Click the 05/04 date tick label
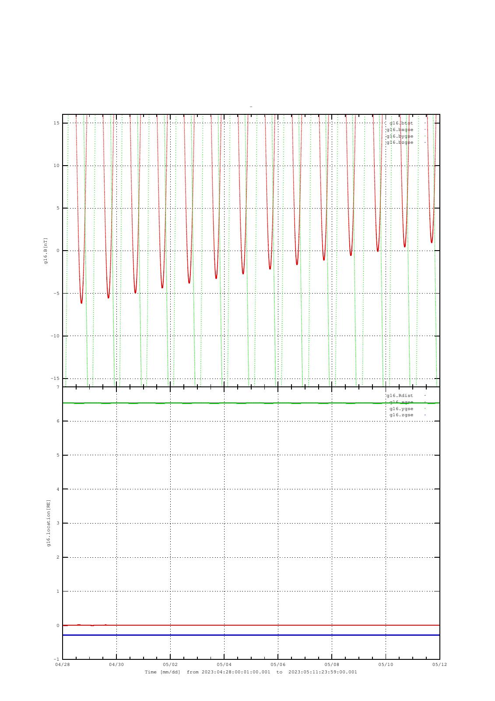Viewport: 495px width, 701px height. point(224,664)
